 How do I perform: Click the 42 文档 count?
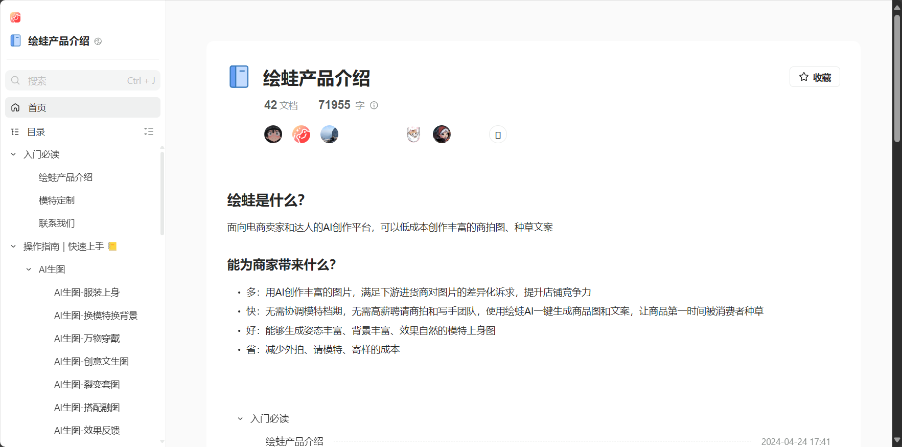(x=281, y=105)
